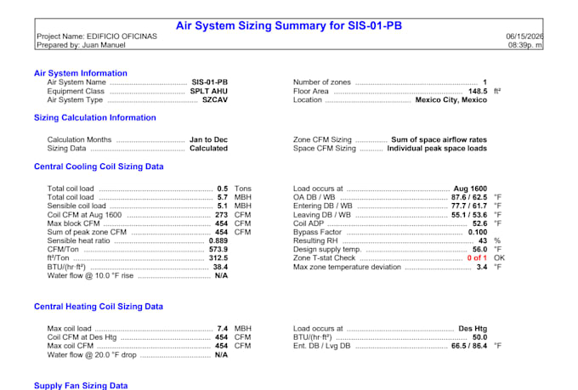
Task: Select Location value Mexico City, Mexico
Action: click(451, 100)
